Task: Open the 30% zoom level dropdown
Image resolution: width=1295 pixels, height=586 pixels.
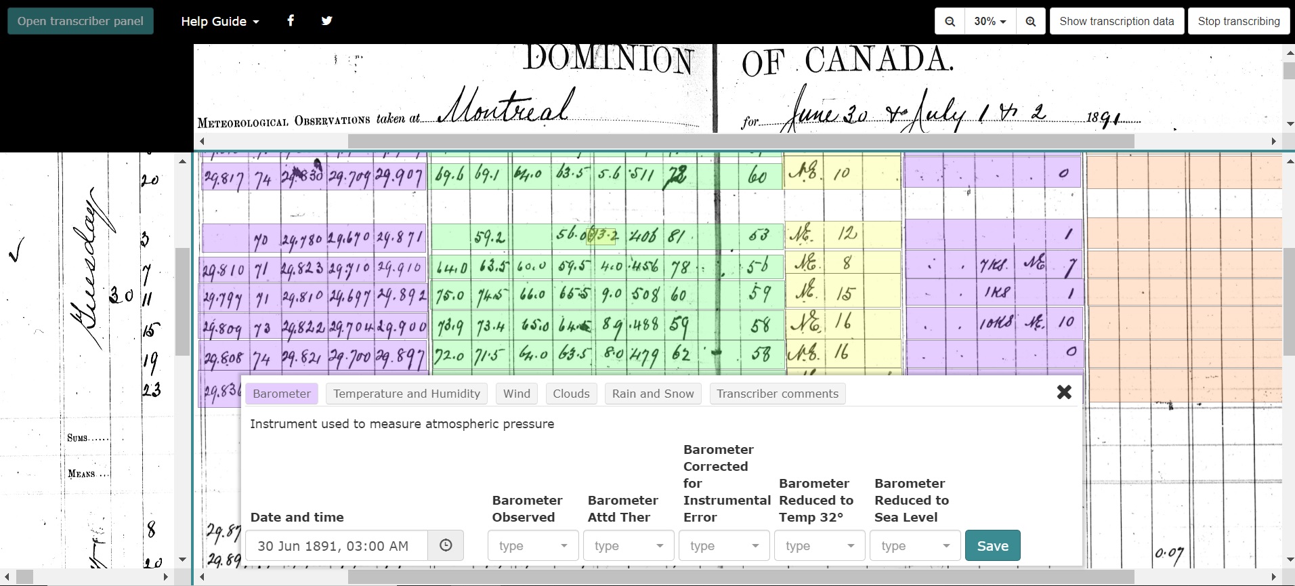Action: pyautogui.click(x=990, y=21)
